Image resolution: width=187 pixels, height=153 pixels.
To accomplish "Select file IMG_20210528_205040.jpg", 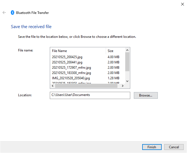I will (71, 78).
